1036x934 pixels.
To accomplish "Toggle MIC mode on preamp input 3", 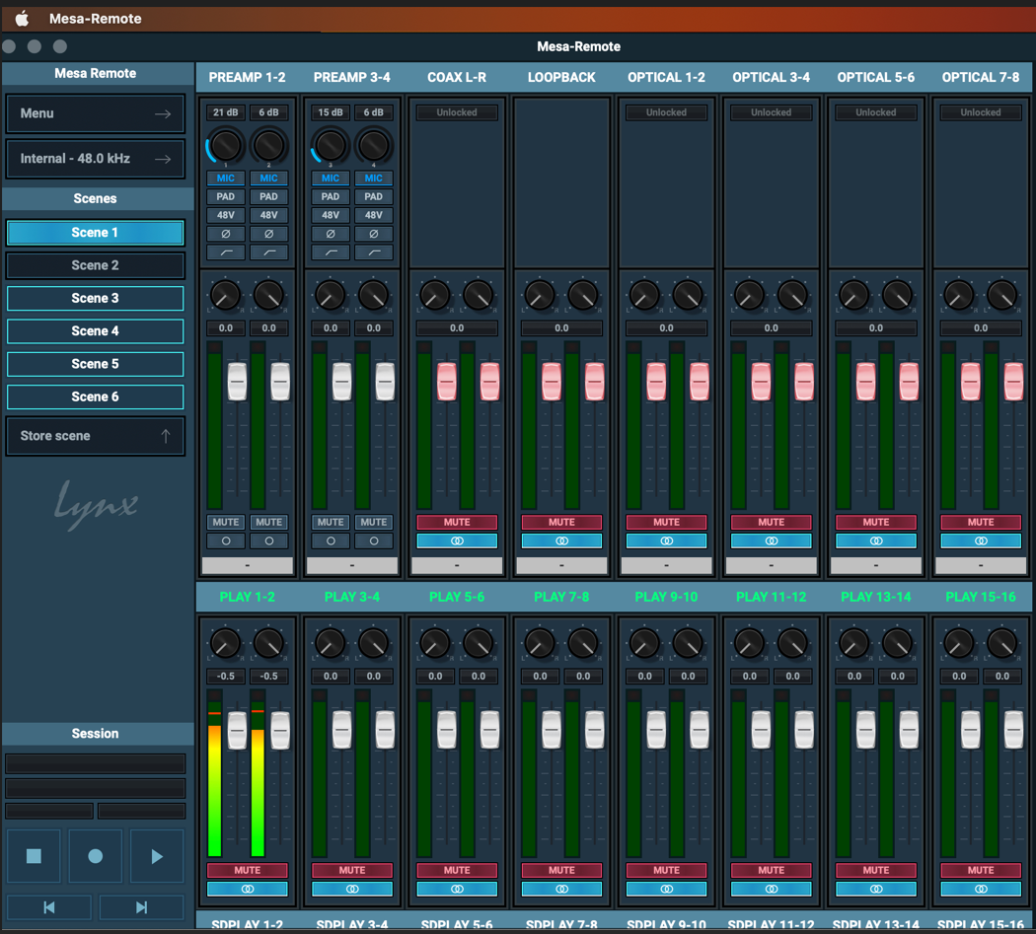I will pyautogui.click(x=331, y=179).
